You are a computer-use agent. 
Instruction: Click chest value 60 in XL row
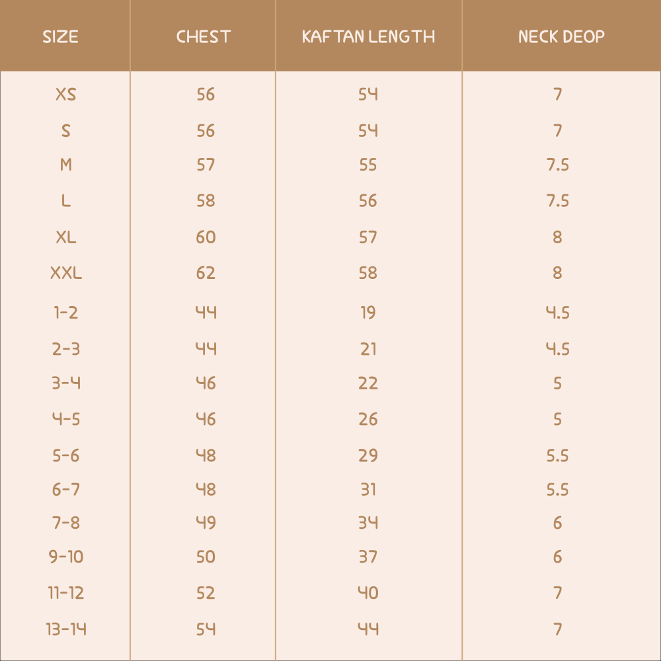pyautogui.click(x=206, y=237)
